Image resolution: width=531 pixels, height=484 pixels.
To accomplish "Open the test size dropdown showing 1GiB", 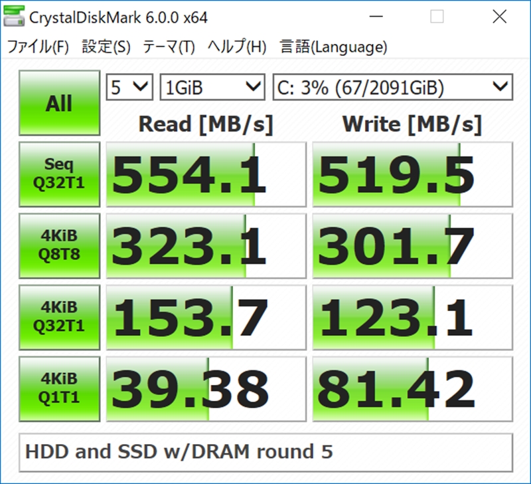I will (x=212, y=87).
